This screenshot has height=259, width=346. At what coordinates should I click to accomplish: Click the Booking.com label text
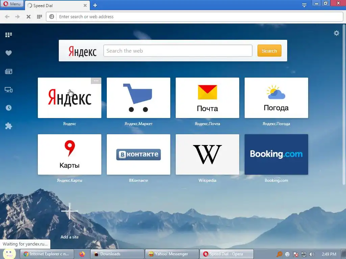(x=276, y=180)
